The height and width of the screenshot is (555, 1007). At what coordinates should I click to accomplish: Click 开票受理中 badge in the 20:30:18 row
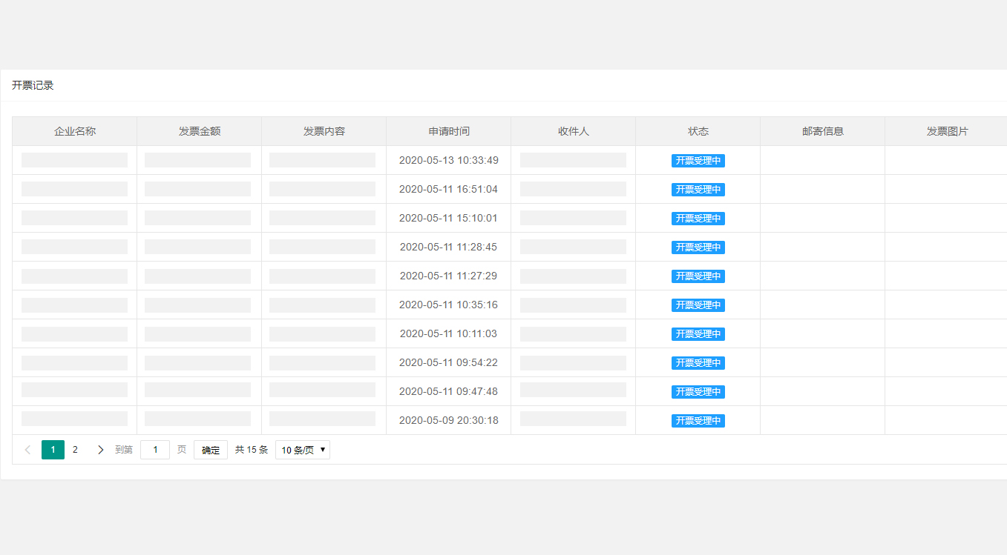(698, 421)
